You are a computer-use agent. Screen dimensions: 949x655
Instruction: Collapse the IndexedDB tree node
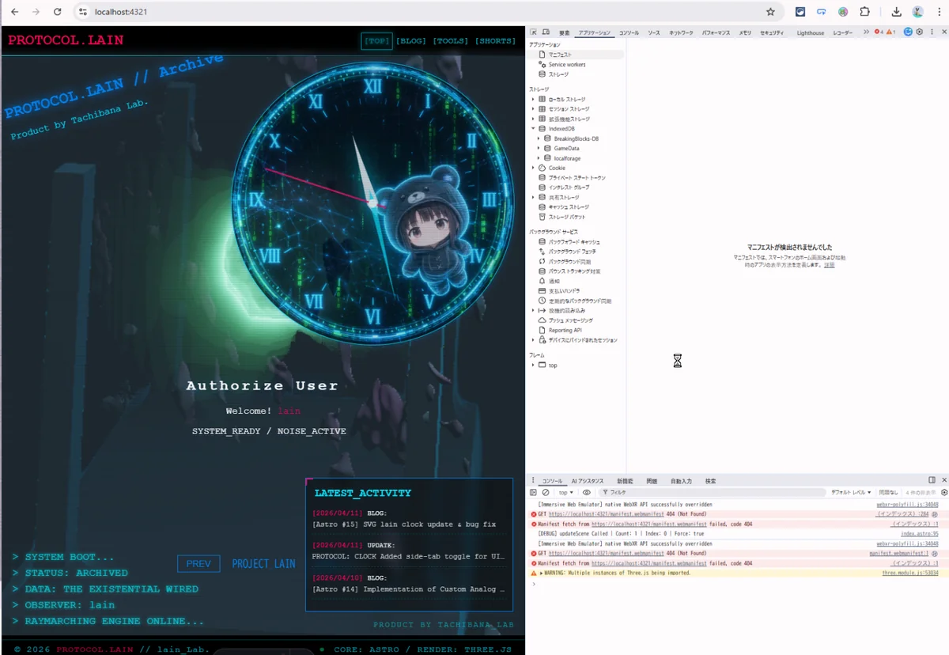click(x=533, y=129)
